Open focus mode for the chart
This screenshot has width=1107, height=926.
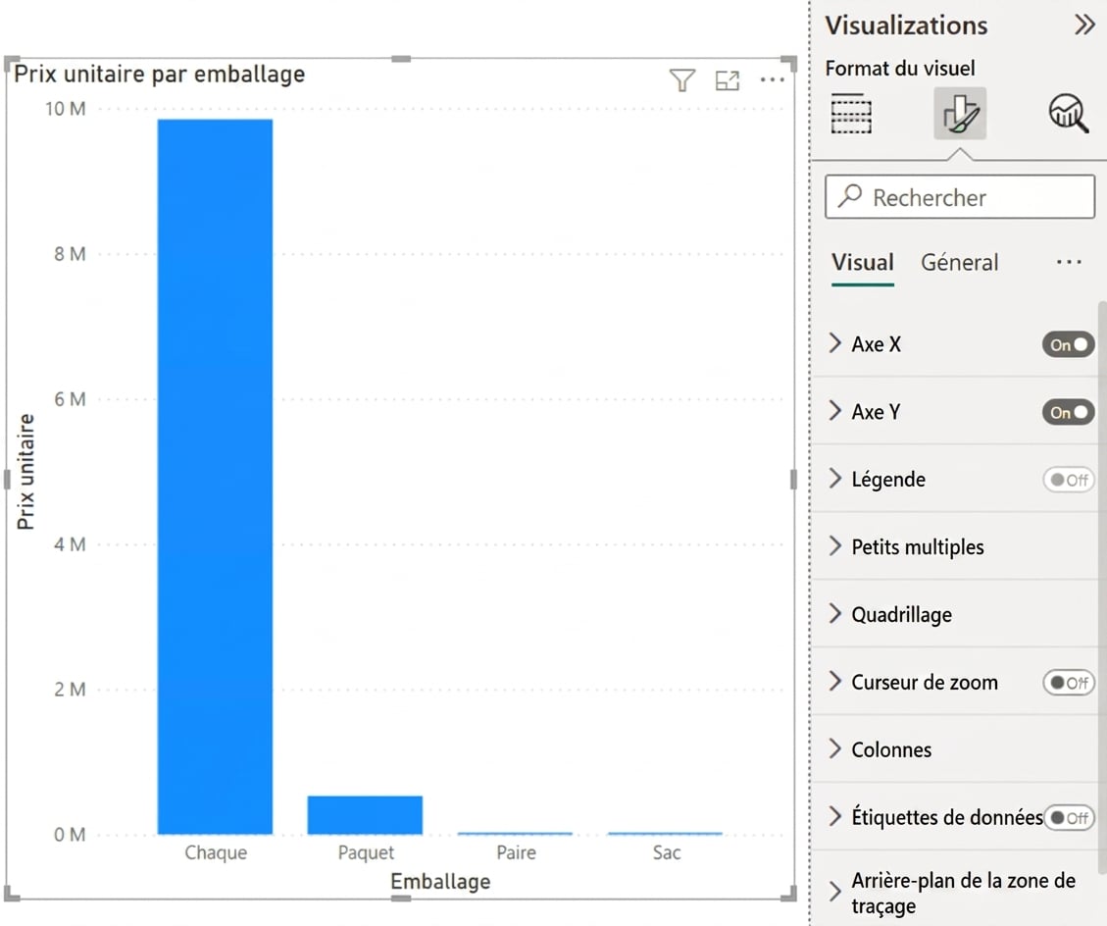point(728,80)
